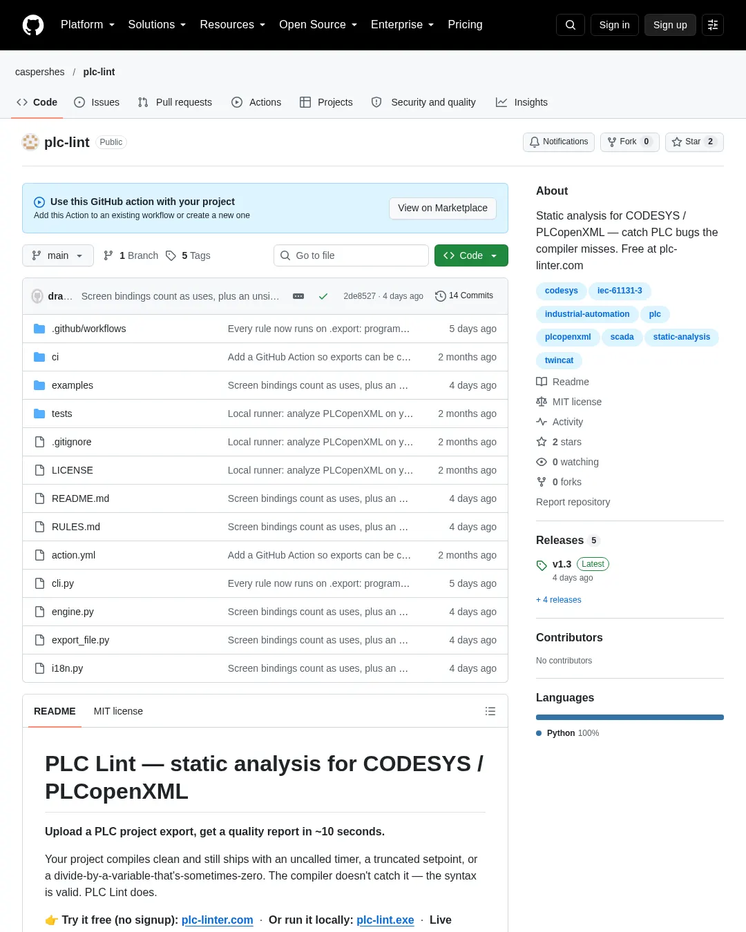Open Readme link in About sidebar

tap(563, 382)
